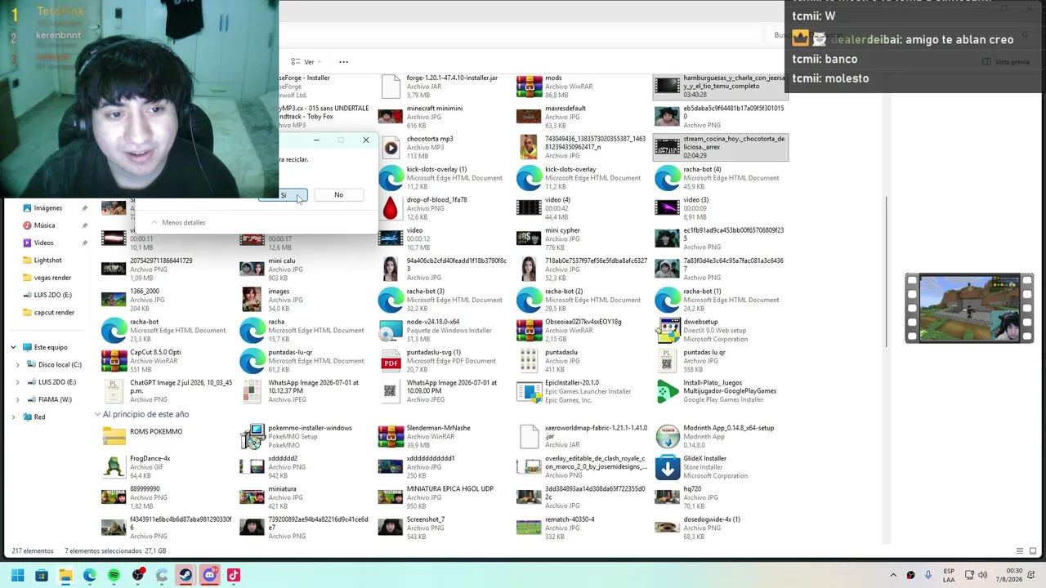Click the OBS Studio taskbar icon
The image size is (1046, 588).
coord(137,575)
